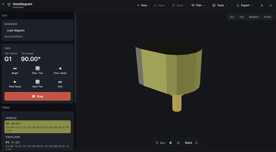Screen dimensions: 276x152
Task: Click the left panel scrollbar
Action: click(x=75, y=57)
